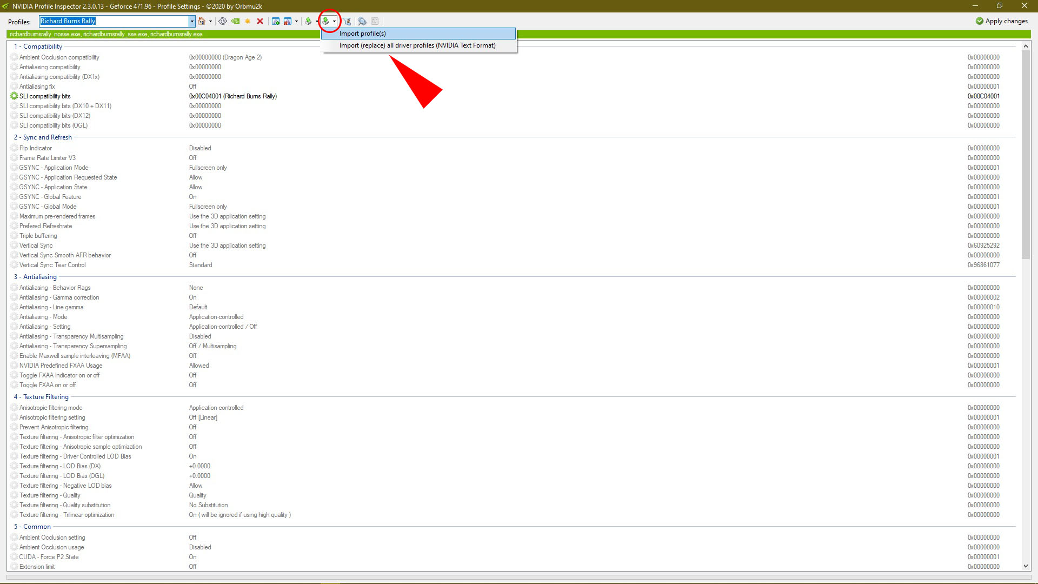Viewport: 1038px width, 584px height.
Task: Select 'Texture filtering - Trilinear optimization' row
Action: [513, 515]
